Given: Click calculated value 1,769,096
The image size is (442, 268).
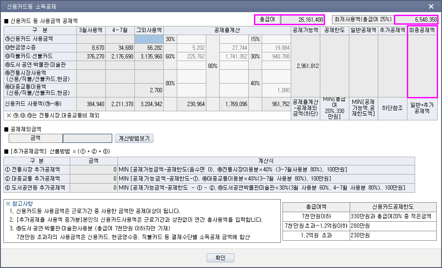Looking at the screenshot, I should (x=234, y=104).
